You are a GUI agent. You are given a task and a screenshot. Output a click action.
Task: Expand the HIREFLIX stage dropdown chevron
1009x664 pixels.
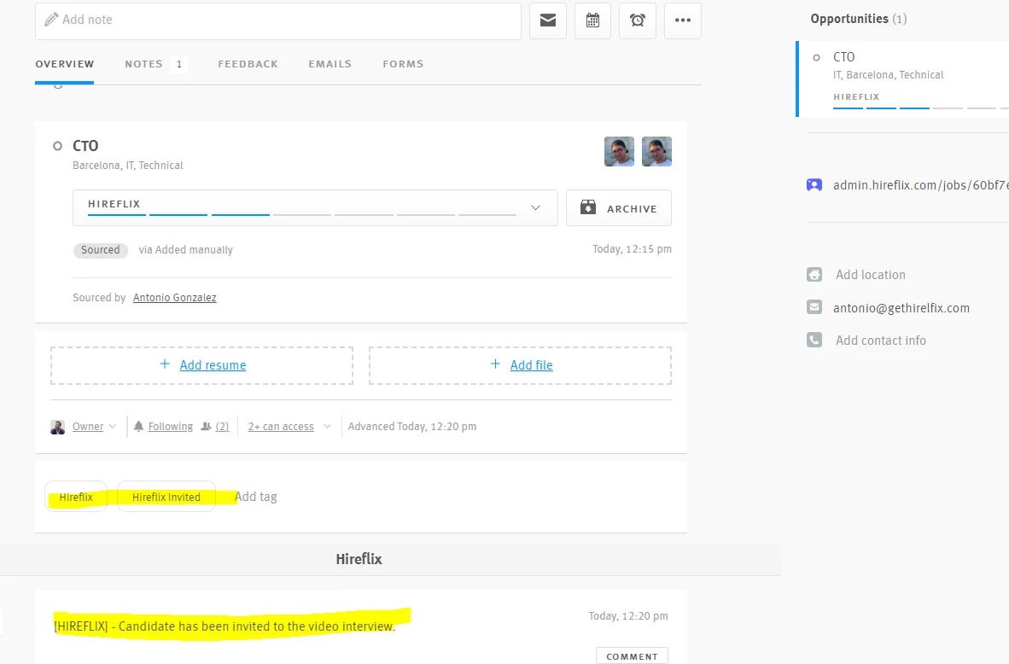coord(535,208)
